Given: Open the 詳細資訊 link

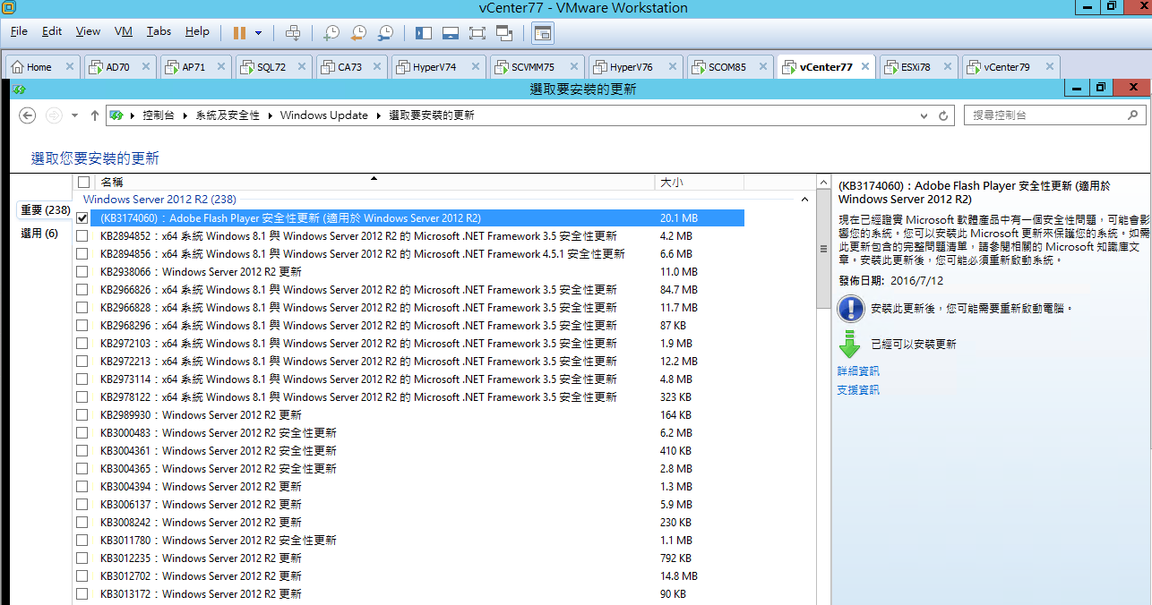Looking at the screenshot, I should 858,371.
